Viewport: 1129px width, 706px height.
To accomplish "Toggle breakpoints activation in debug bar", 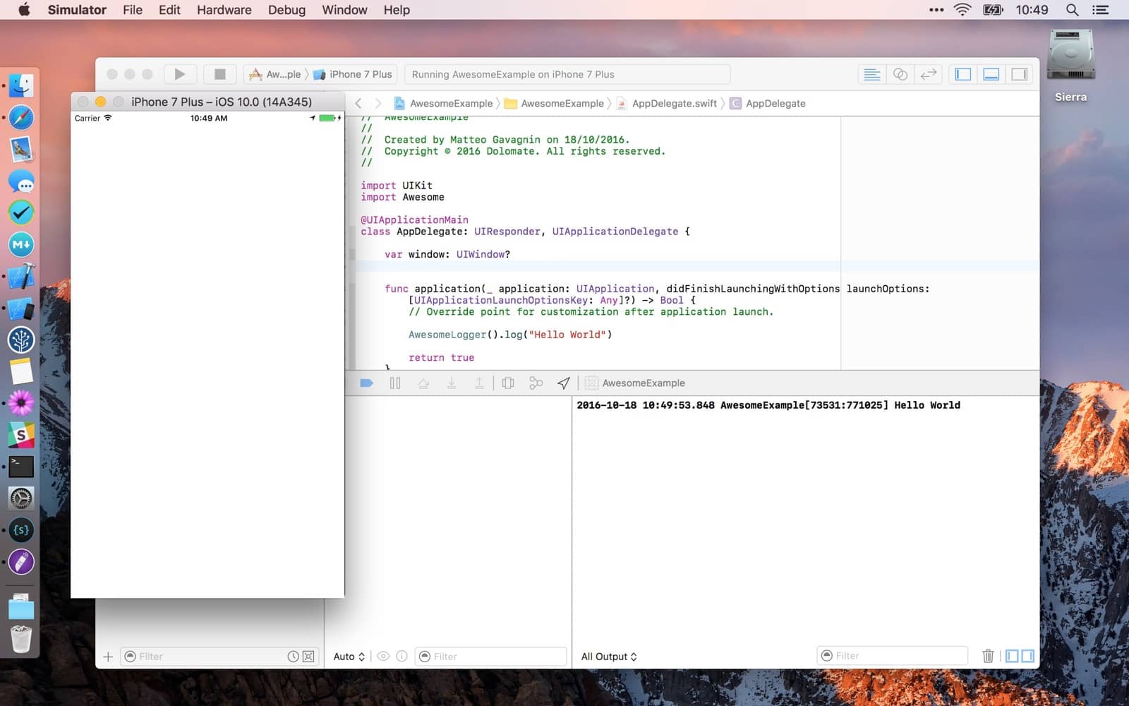I will pyautogui.click(x=366, y=383).
